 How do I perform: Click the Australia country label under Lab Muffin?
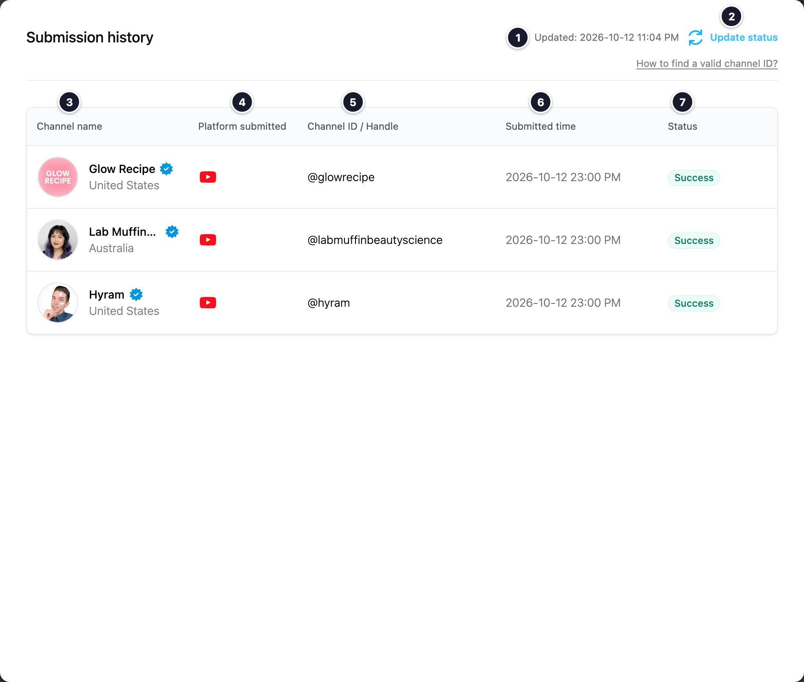click(x=111, y=248)
